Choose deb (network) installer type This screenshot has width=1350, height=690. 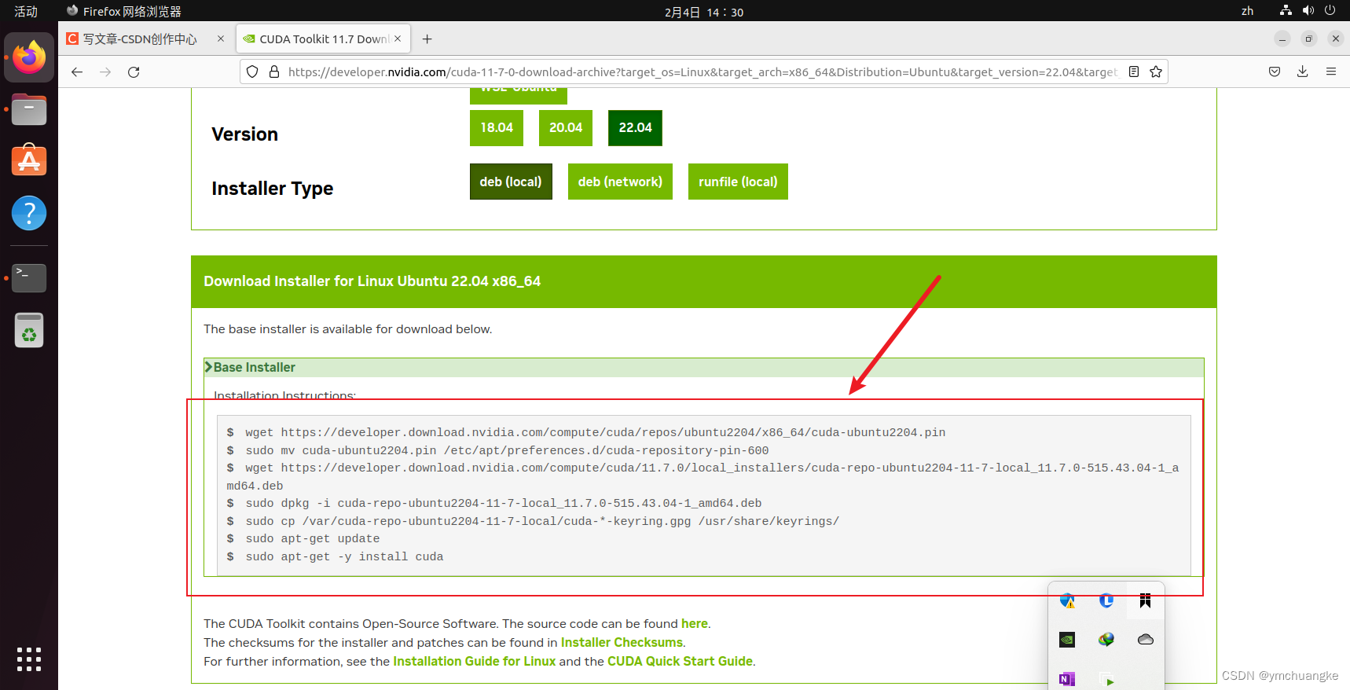(x=620, y=182)
